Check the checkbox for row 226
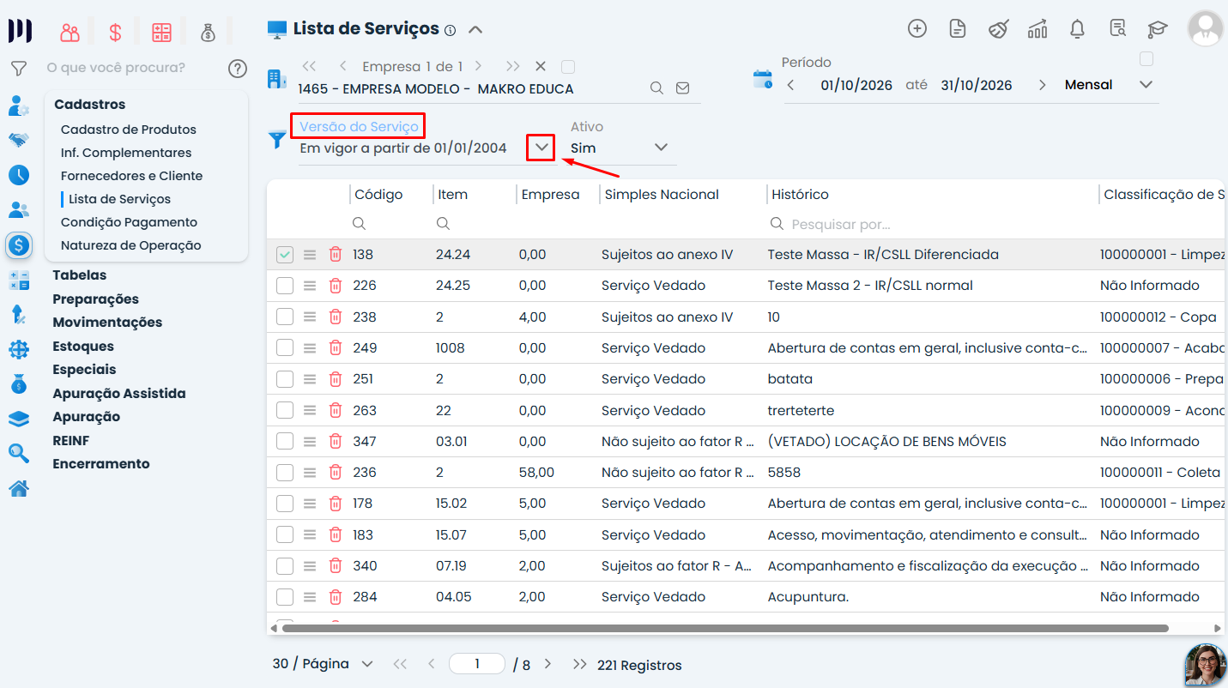 point(285,286)
